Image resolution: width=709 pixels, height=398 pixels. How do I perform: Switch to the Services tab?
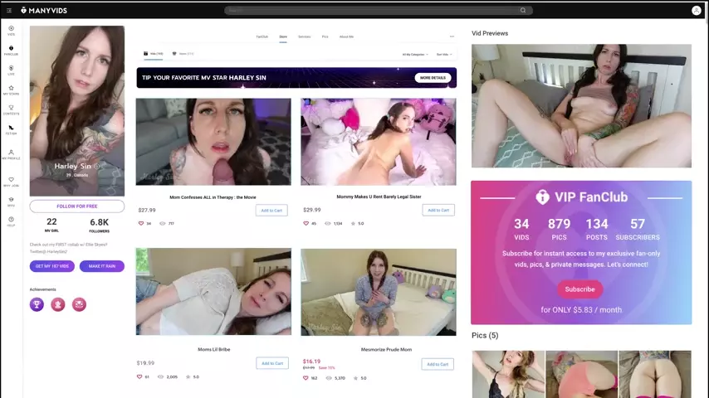(x=304, y=36)
